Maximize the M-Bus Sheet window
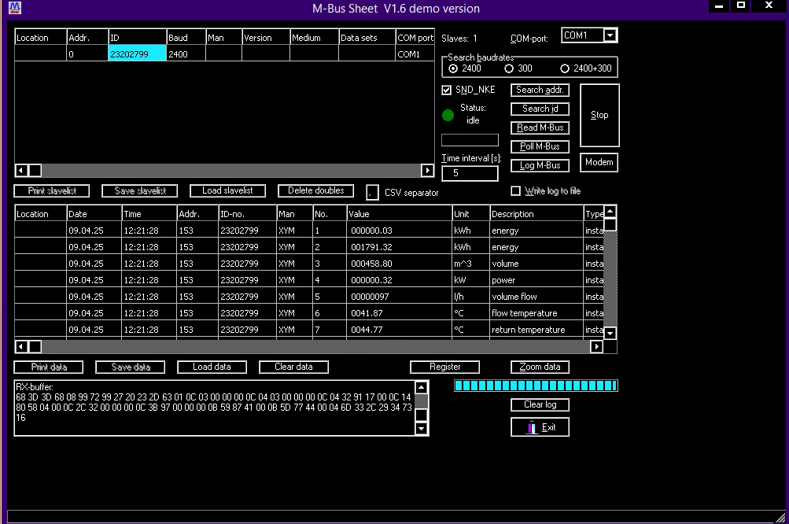Screen dimensions: 789x524 [741, 6]
